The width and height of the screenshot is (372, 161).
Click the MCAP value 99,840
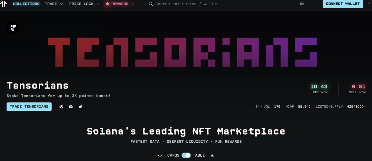pyautogui.click(x=304, y=106)
